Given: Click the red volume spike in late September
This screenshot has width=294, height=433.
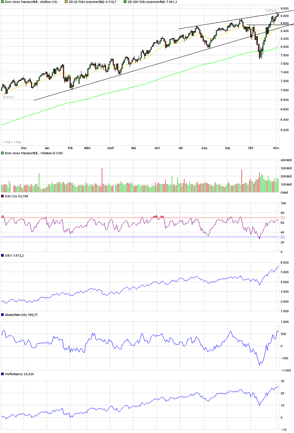Looking at the screenshot, I should pyautogui.click(x=242, y=181).
